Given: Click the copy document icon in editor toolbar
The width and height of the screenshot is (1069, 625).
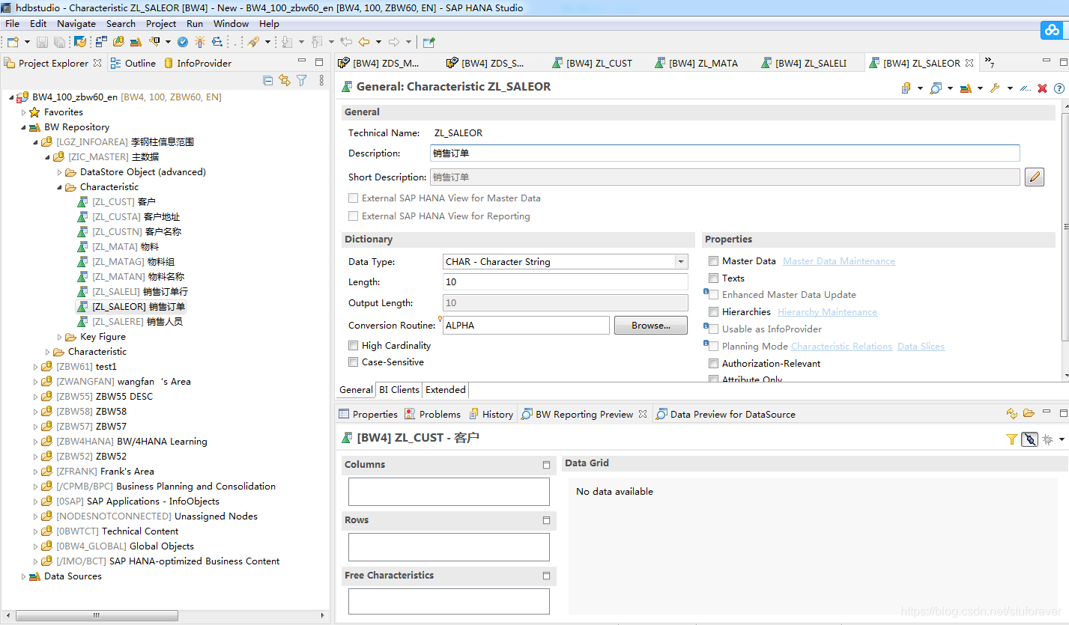Looking at the screenshot, I should 906,88.
